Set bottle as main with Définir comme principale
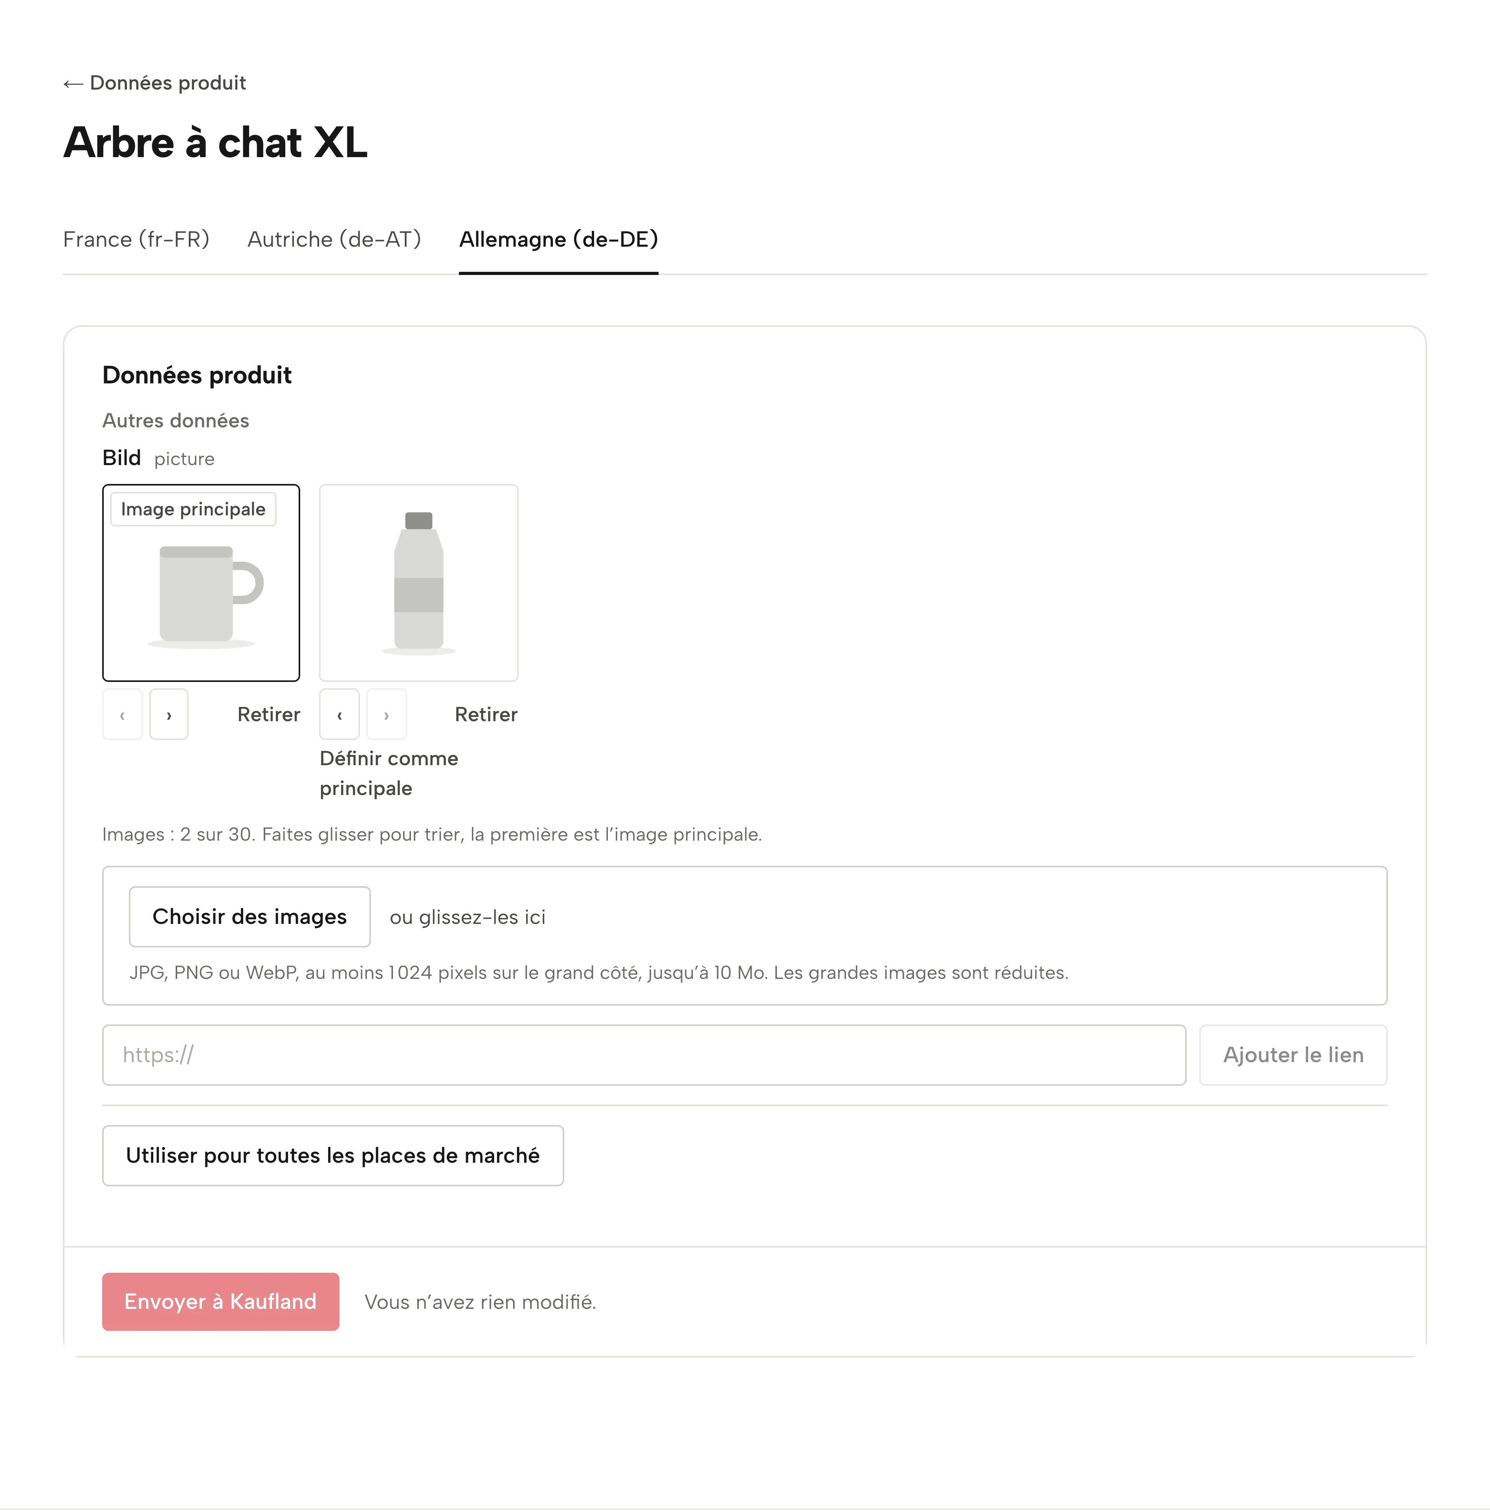The image size is (1490, 1510). pos(389,773)
